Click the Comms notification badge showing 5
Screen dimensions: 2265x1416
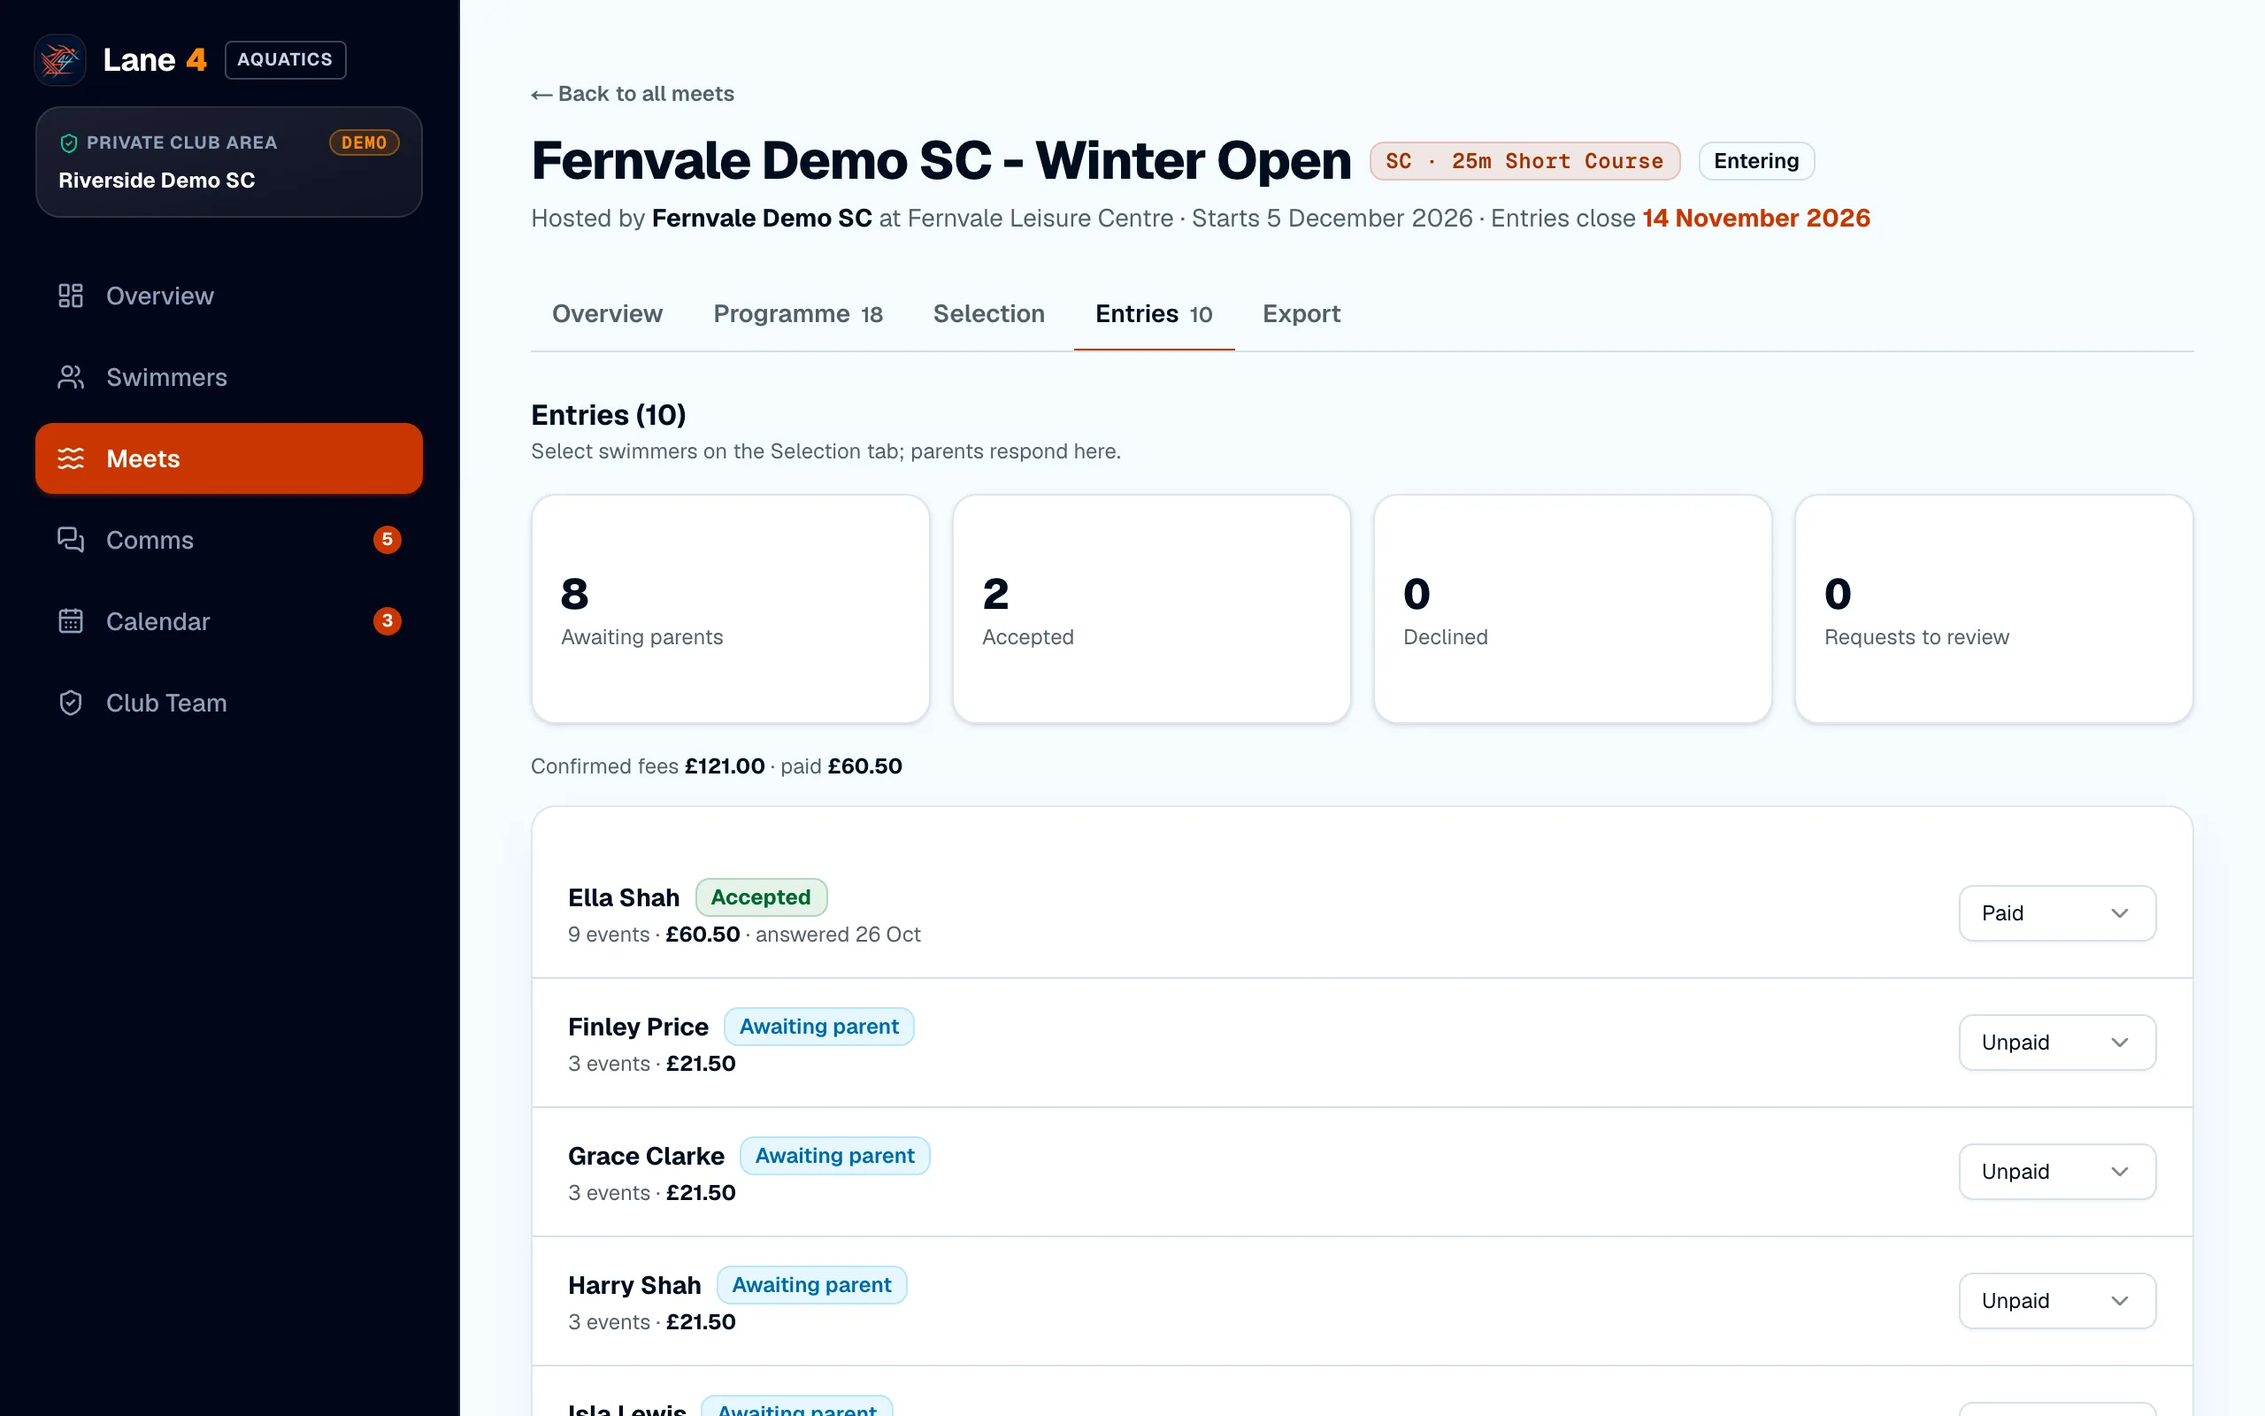tap(388, 540)
